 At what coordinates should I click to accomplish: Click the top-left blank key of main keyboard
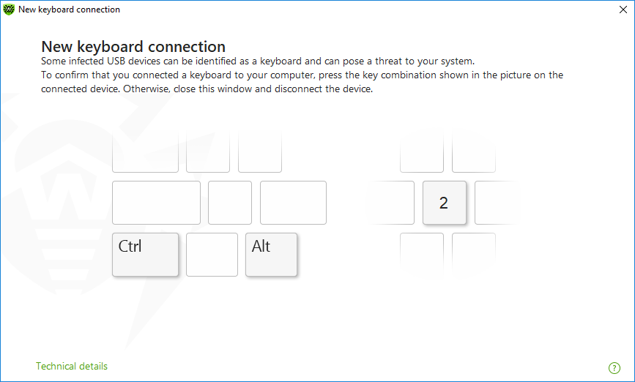(145, 154)
